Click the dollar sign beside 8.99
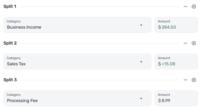The width and height of the screenshot is (203, 112). 160,101
